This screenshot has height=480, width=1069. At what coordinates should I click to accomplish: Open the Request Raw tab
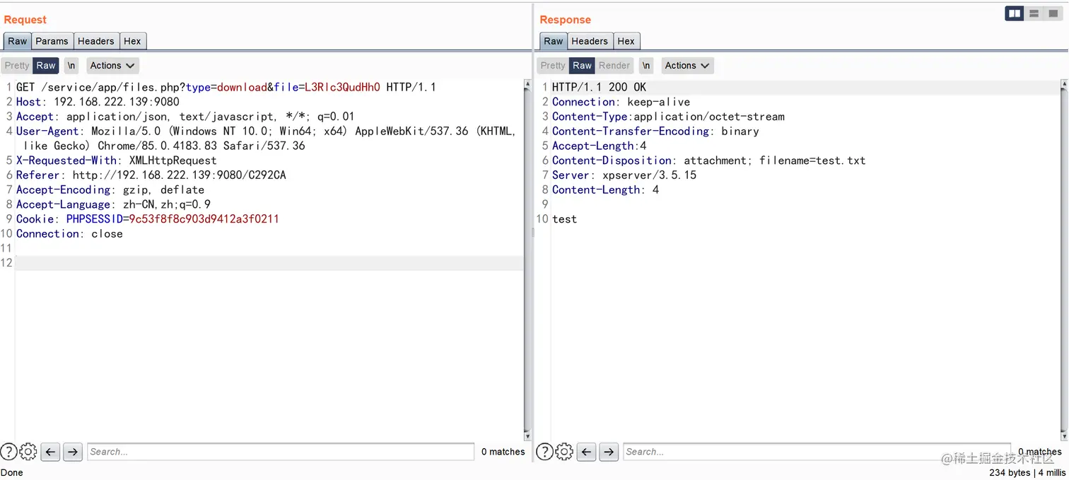click(x=18, y=41)
